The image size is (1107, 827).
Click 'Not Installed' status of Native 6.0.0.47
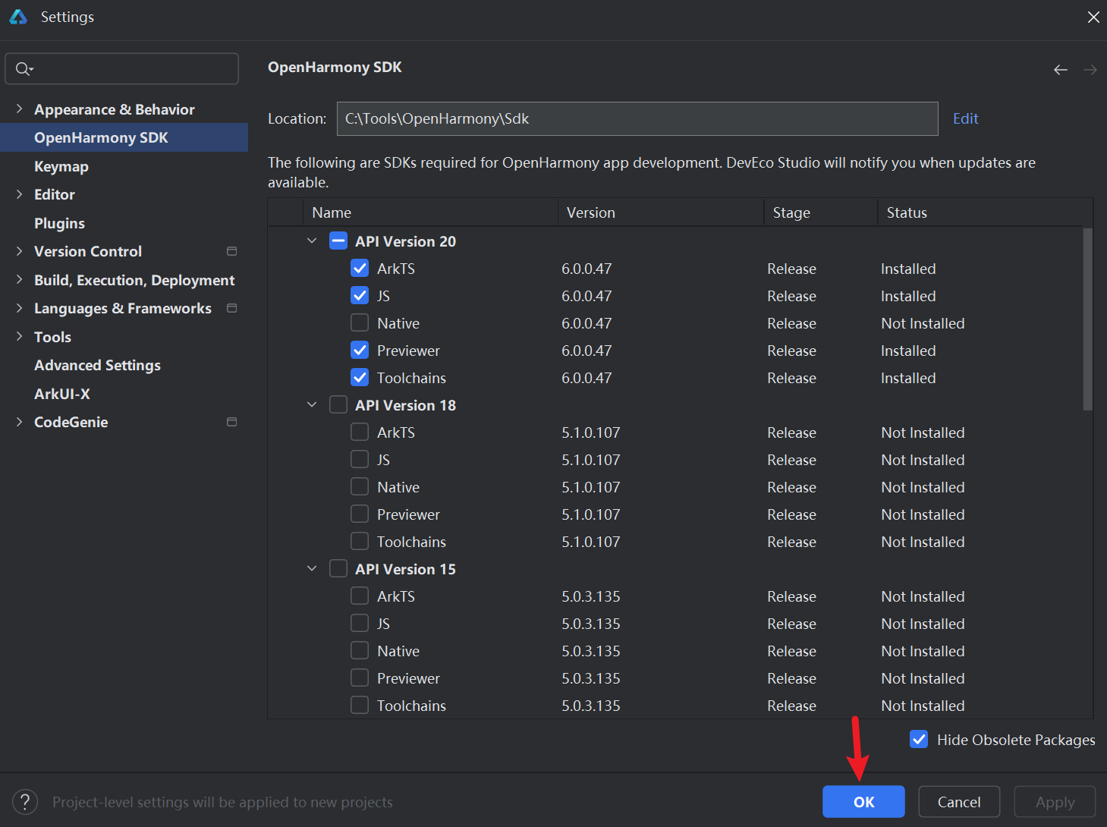[x=923, y=323]
